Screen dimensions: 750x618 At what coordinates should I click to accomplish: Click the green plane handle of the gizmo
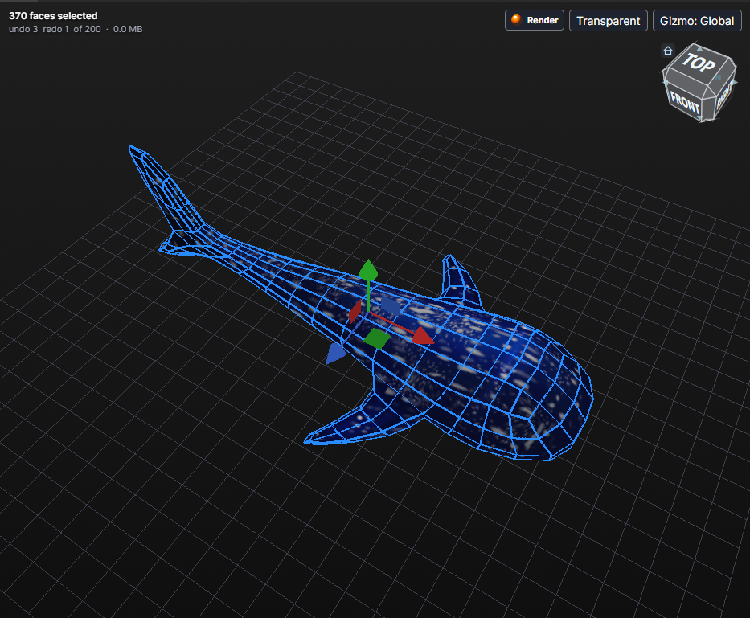[377, 338]
